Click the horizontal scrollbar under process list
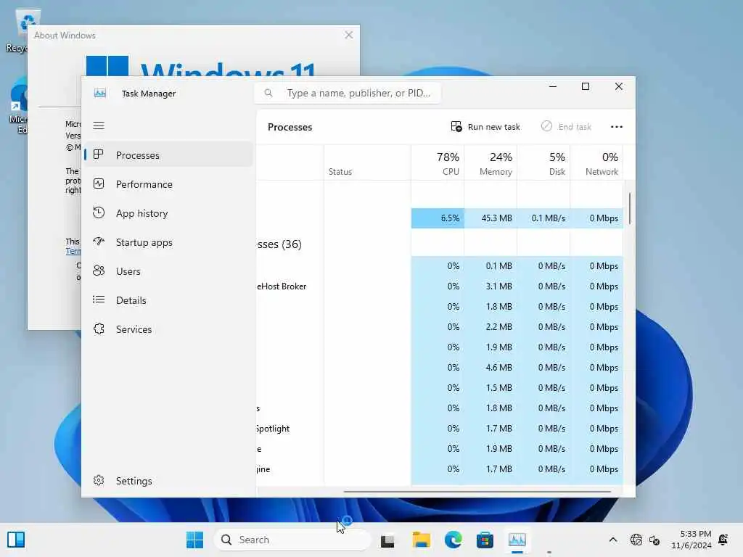The image size is (743, 557). coord(477,492)
